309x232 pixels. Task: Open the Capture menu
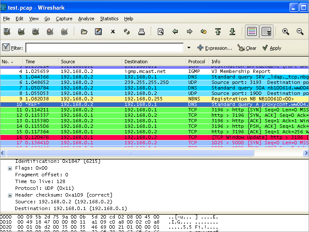coord(64,19)
